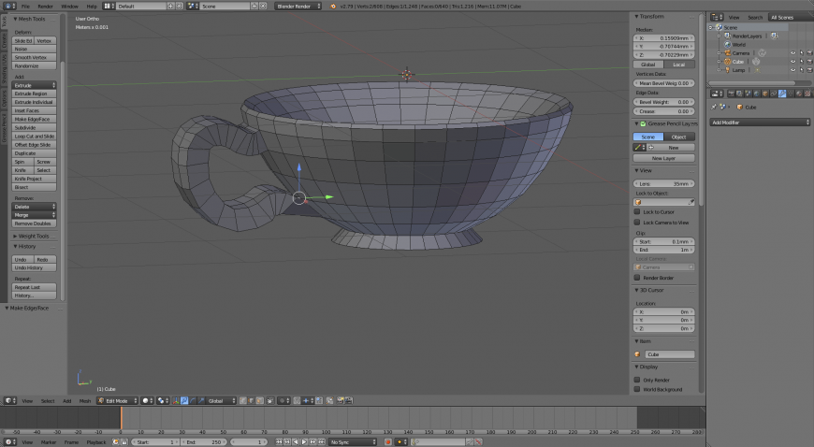
Task: Toggle Lock to Cursor checkbox
Action: [x=637, y=212]
